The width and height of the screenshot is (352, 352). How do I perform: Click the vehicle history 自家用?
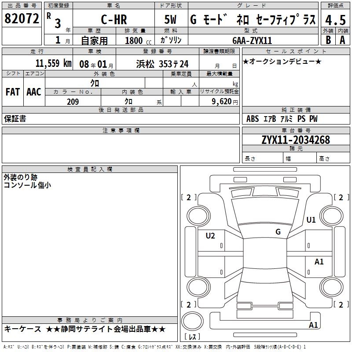tap(94, 40)
